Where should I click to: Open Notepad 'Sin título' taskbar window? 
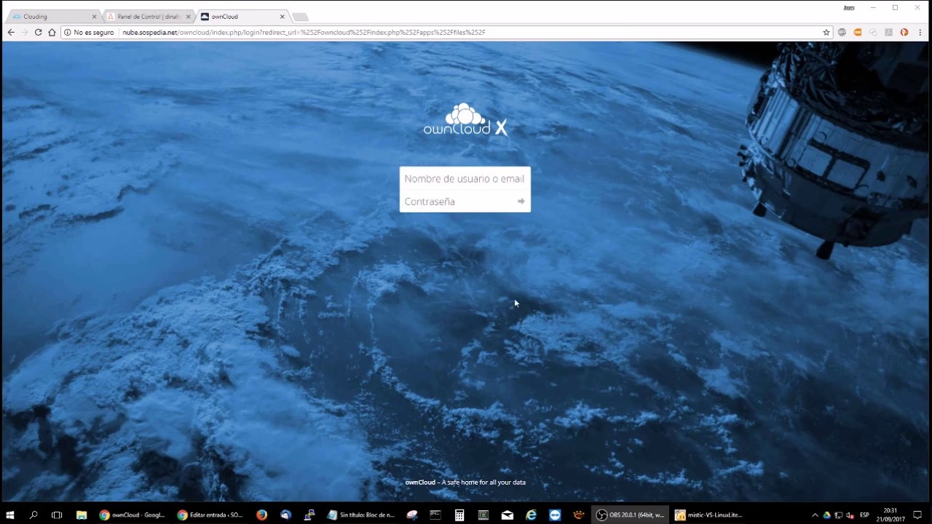coord(361,515)
